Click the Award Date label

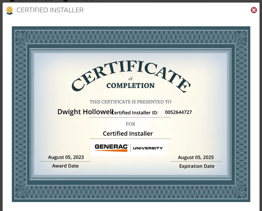65,166
